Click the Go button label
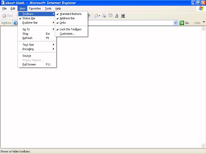Viewport: 206px width, 154px height. click(187, 23)
